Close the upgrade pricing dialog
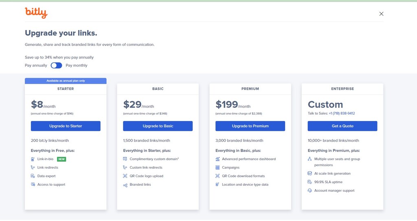 pos(381,14)
